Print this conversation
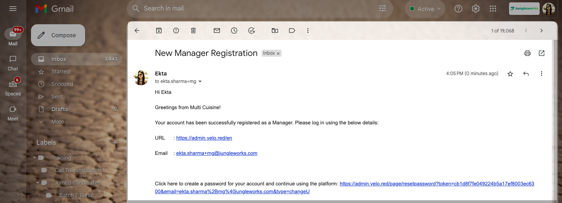Viewport: 562px width, 203px height. pos(527,53)
